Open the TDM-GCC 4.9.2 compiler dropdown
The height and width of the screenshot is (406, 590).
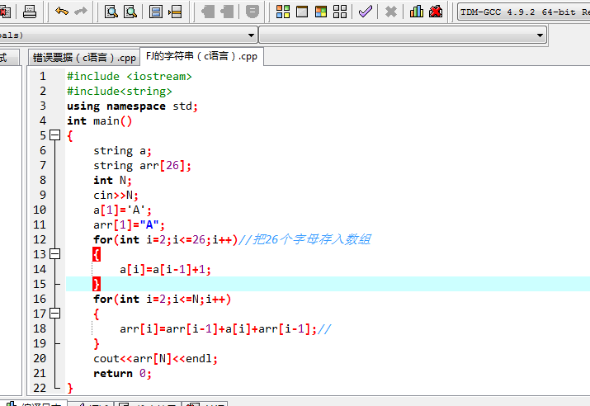point(523,12)
